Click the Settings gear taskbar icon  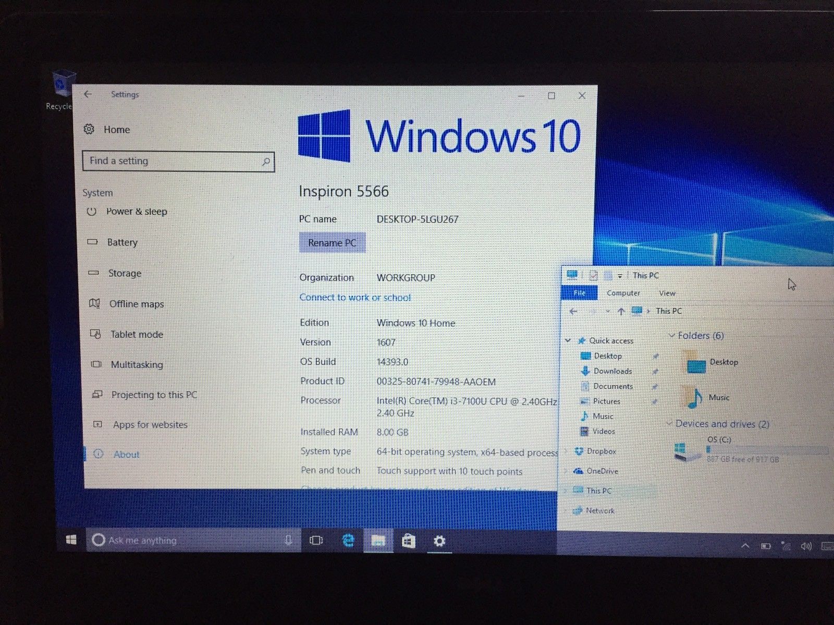[x=439, y=541]
